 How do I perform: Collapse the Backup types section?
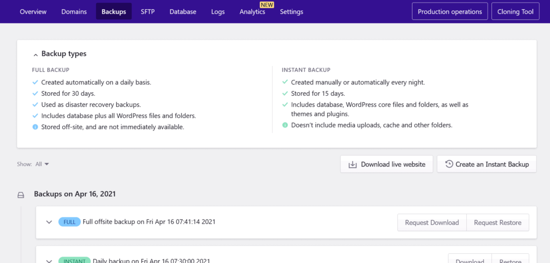pyautogui.click(x=35, y=54)
